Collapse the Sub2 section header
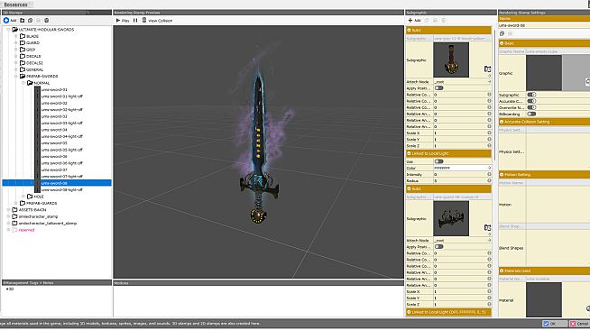 pos(409,189)
